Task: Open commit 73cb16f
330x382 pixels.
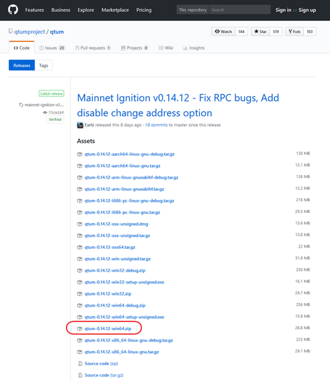Action: click(54, 113)
